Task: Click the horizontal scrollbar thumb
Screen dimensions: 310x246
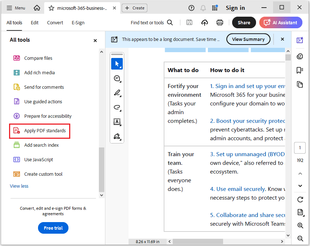Action: pyautogui.click(x=198, y=241)
